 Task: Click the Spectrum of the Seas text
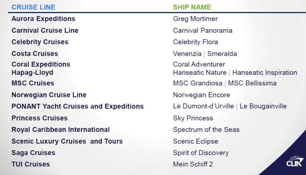206,130
